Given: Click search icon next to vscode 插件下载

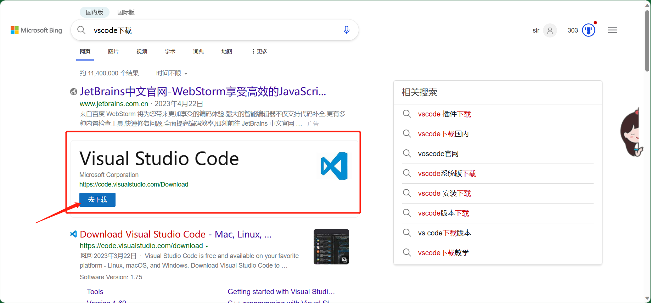Looking at the screenshot, I should [x=407, y=114].
